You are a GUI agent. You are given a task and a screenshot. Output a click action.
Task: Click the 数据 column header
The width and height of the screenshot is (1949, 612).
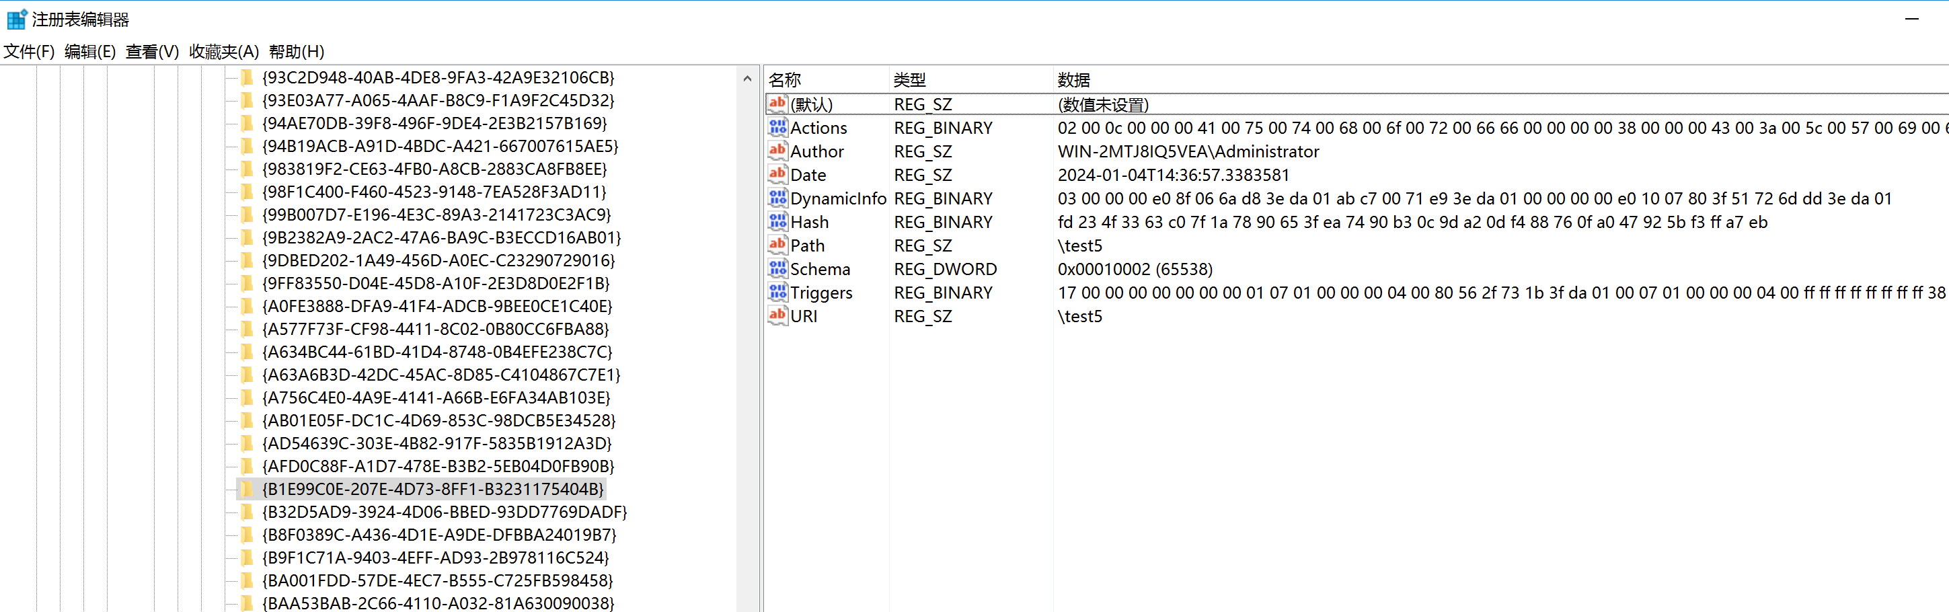pos(1073,79)
